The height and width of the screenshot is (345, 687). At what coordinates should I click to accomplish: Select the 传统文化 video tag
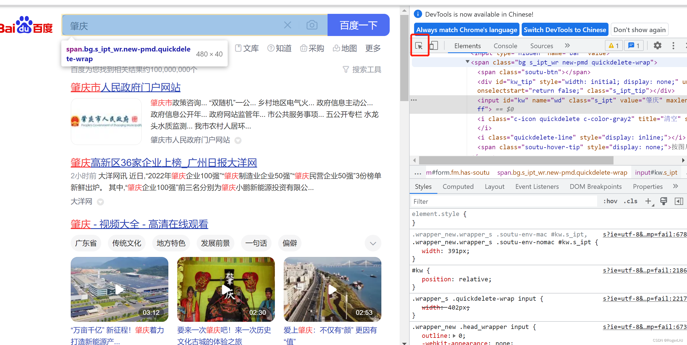(127, 243)
